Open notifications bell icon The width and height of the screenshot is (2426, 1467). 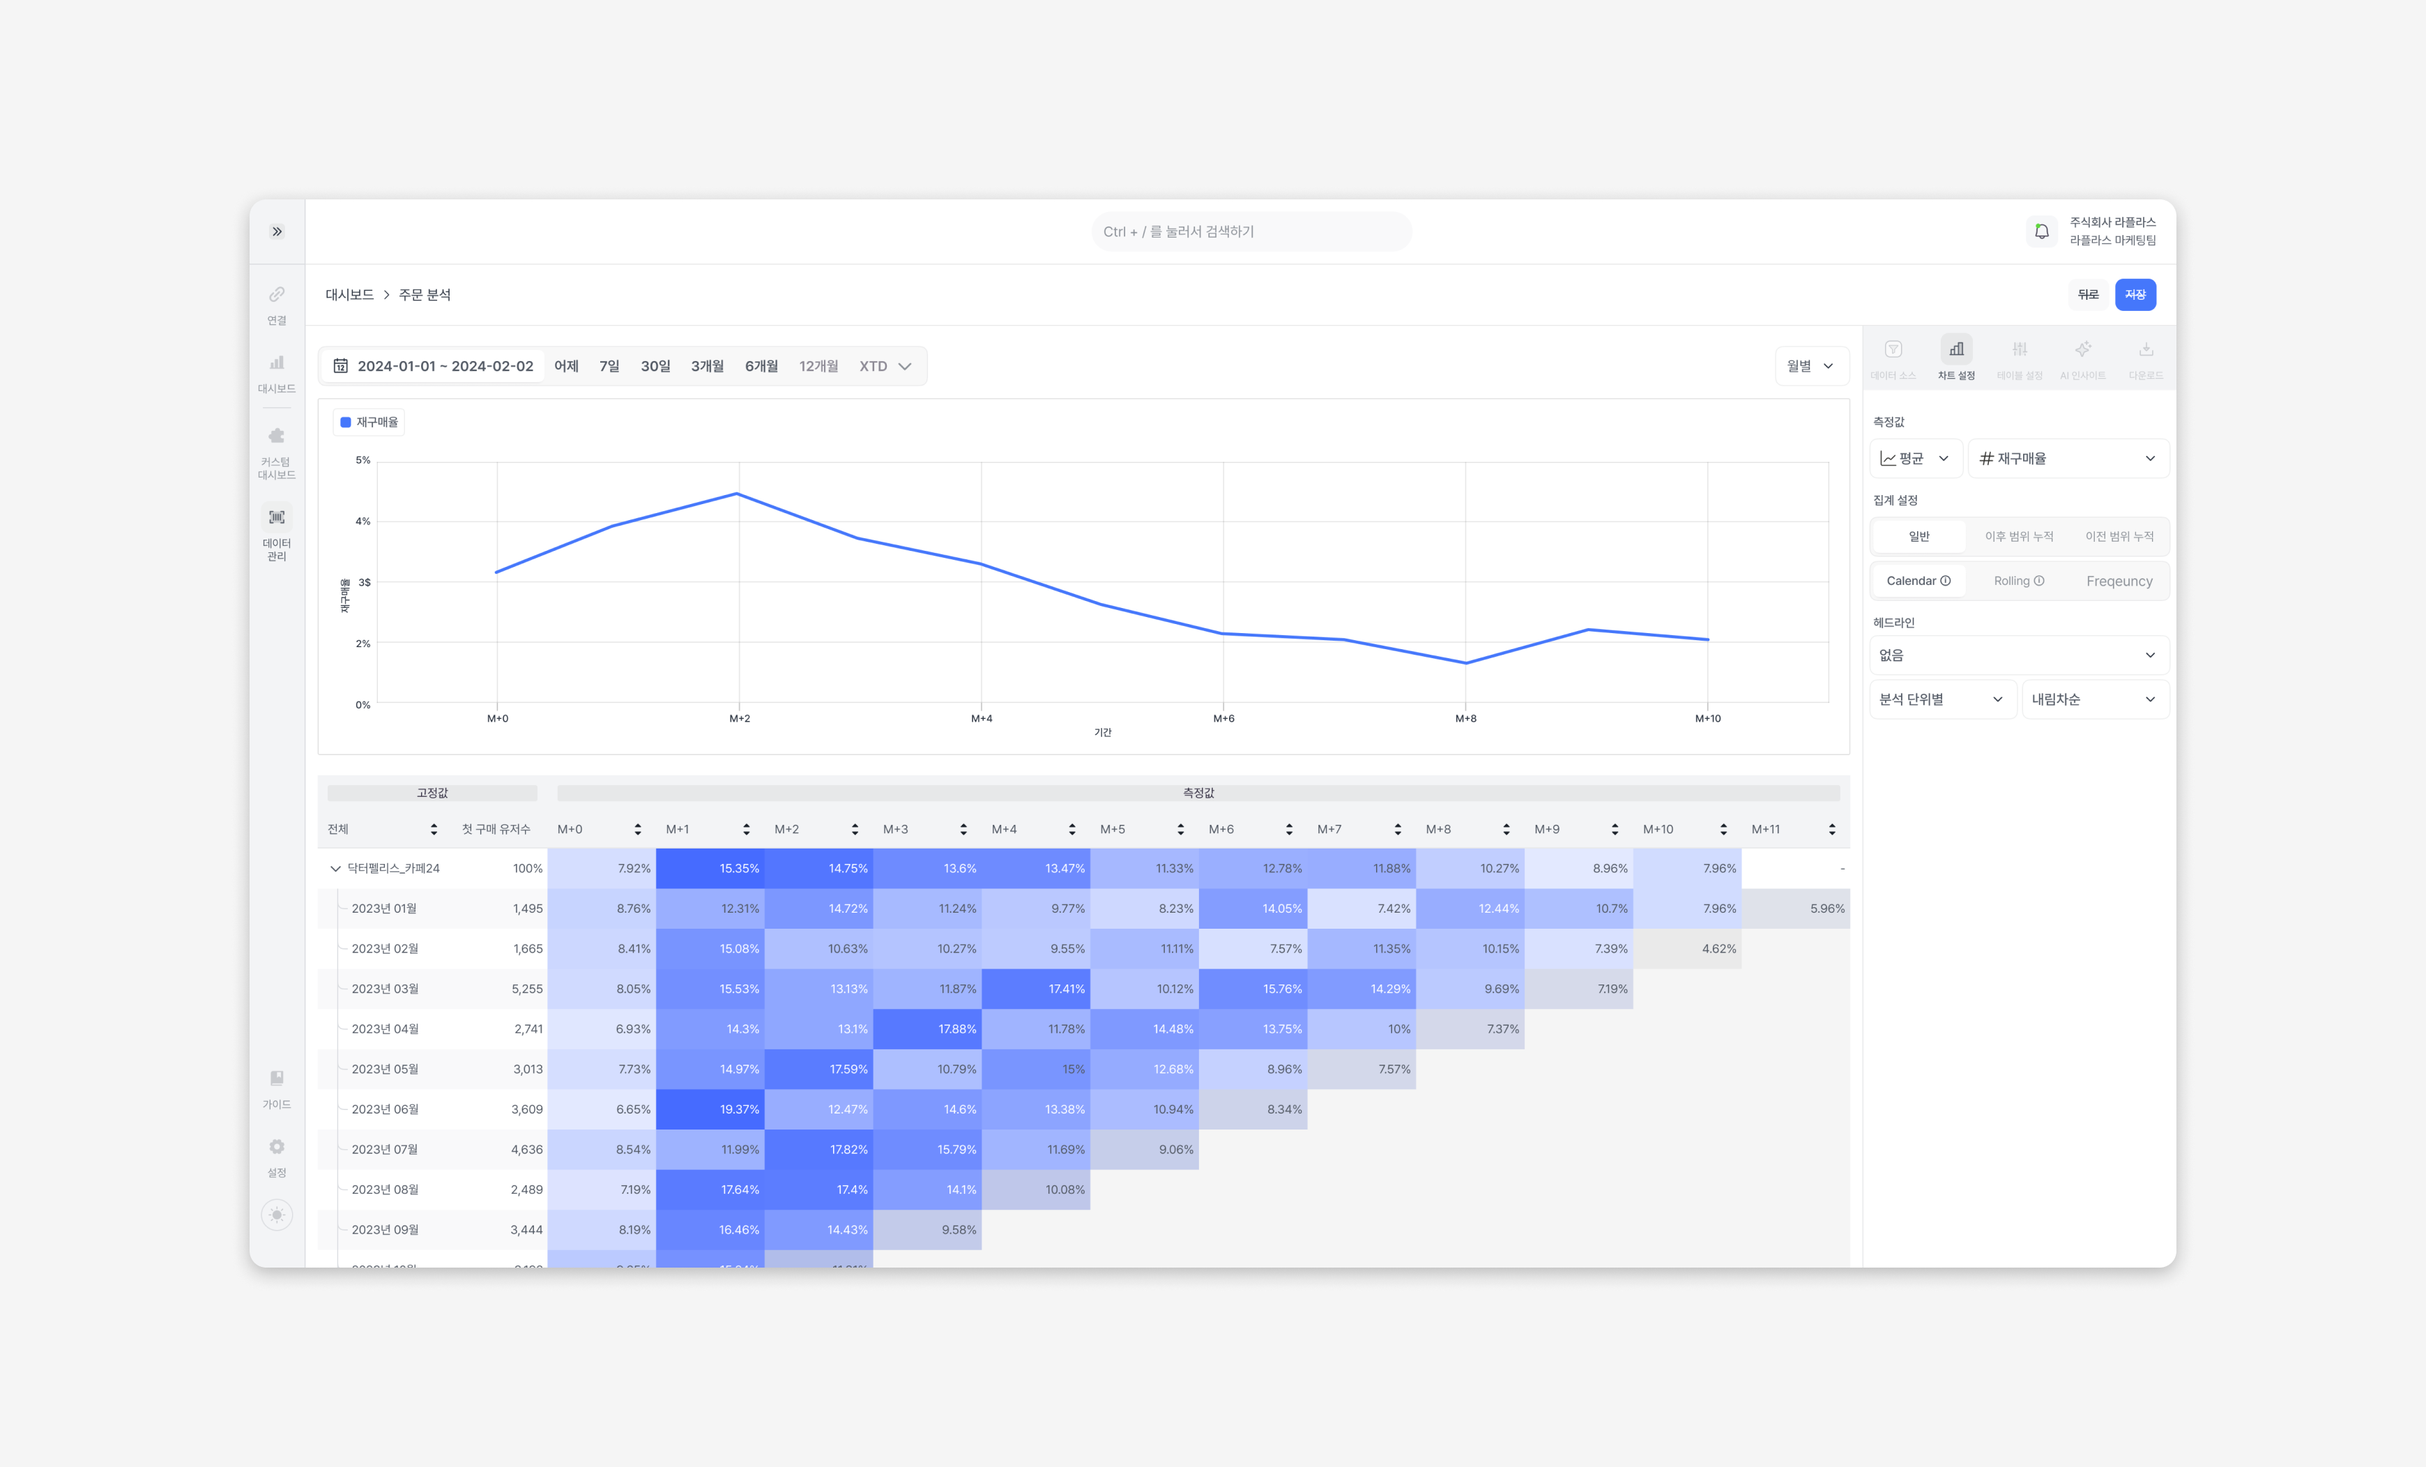coord(2041,231)
